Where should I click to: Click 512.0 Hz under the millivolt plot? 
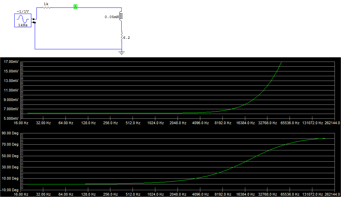133,123
